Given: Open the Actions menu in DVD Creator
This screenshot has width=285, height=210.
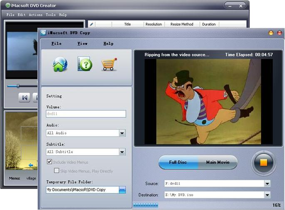Looking at the screenshot, I should (36, 15).
